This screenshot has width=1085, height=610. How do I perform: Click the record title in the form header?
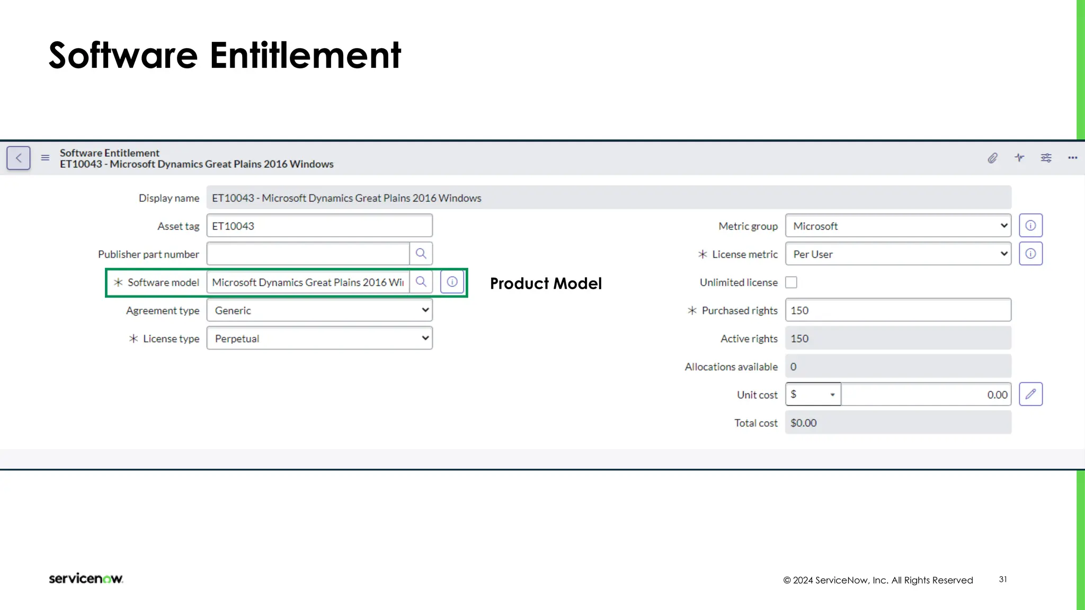click(197, 164)
